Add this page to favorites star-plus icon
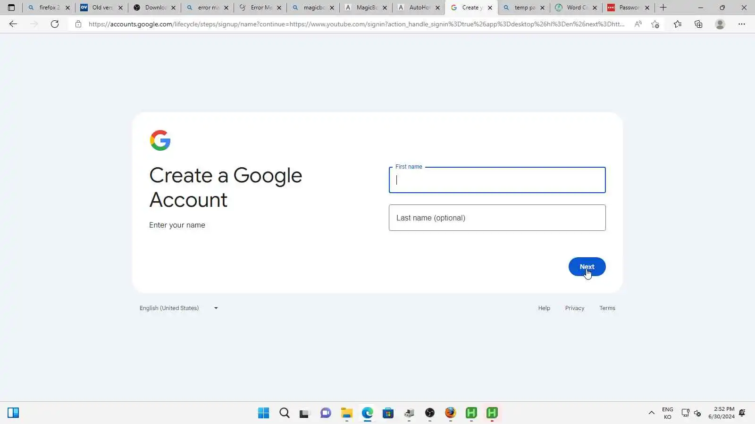 click(x=655, y=24)
